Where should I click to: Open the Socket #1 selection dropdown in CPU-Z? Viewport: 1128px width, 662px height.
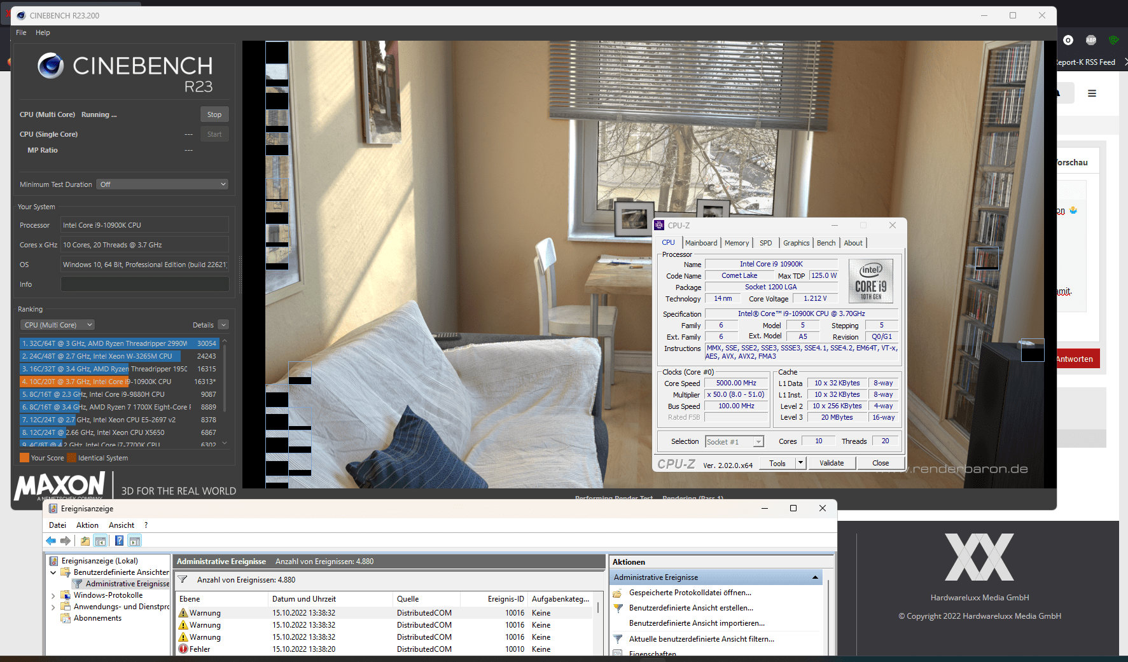pyautogui.click(x=734, y=441)
